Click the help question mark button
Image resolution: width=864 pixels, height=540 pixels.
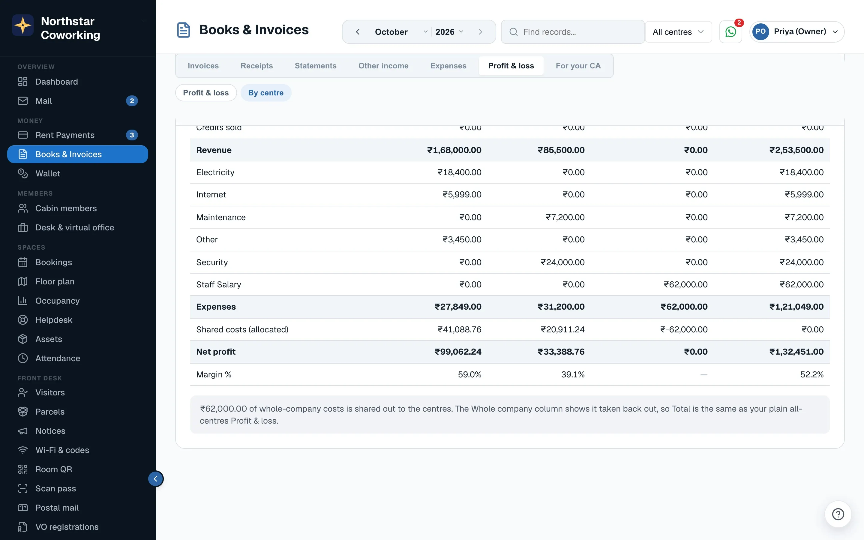click(x=838, y=514)
